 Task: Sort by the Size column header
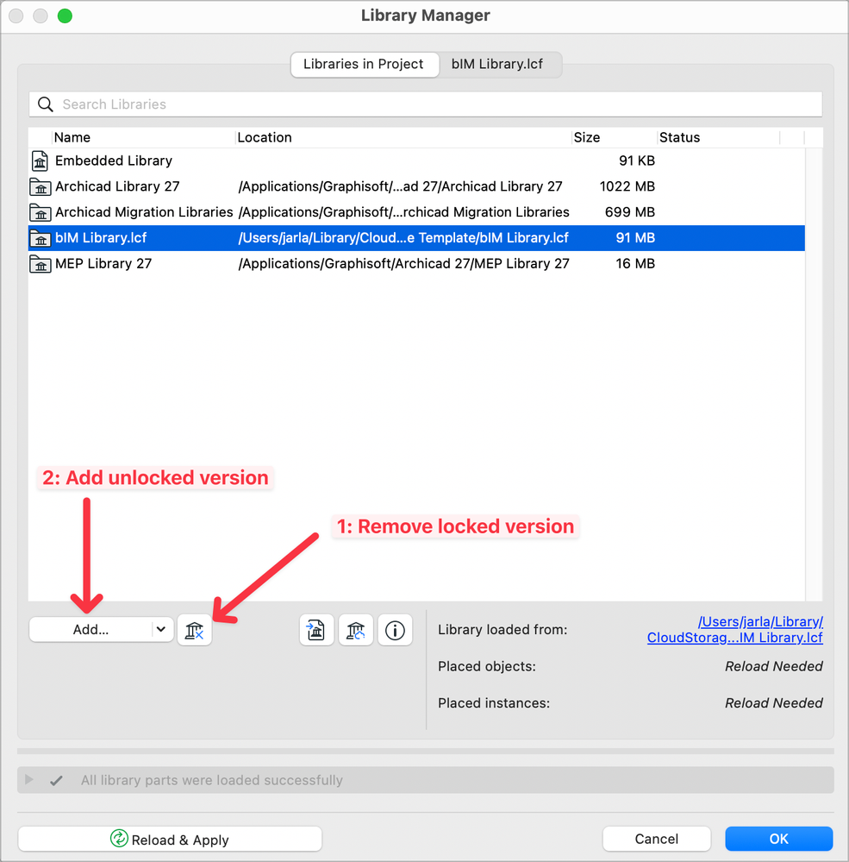[586, 137]
